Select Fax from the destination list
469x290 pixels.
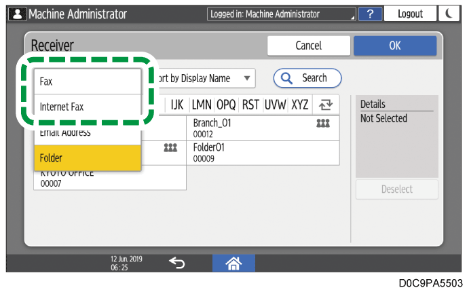(87, 81)
